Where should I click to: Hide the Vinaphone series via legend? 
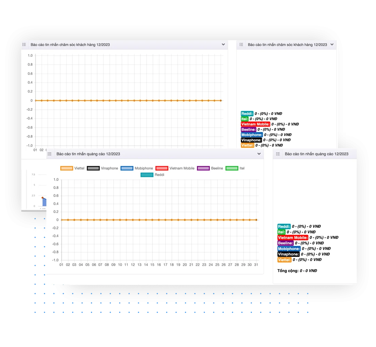point(93,168)
